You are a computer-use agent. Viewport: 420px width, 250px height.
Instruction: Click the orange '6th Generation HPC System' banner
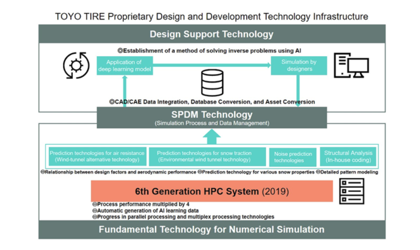tap(212, 191)
